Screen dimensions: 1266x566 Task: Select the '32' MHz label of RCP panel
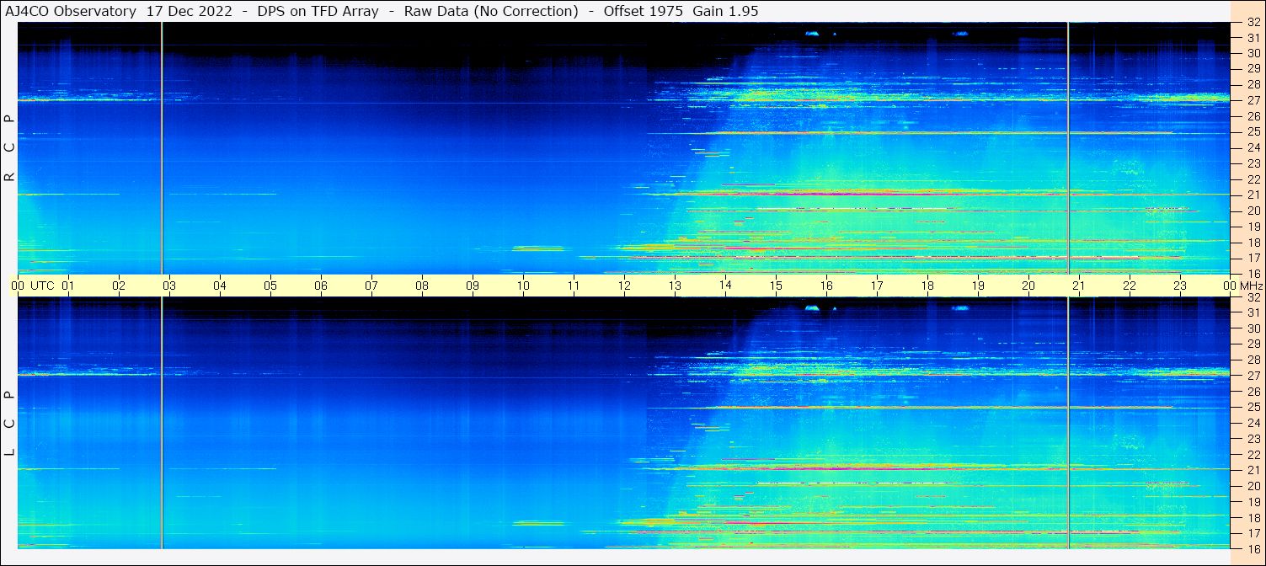point(1253,24)
